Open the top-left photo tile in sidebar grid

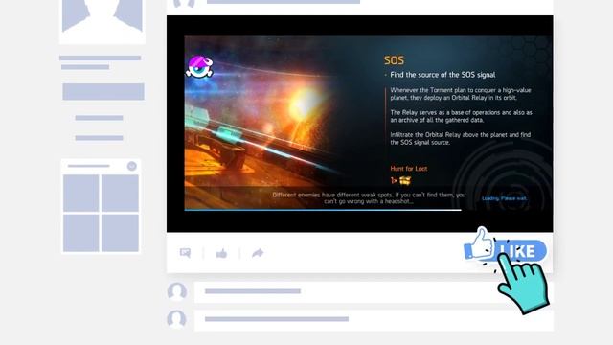click(80, 193)
